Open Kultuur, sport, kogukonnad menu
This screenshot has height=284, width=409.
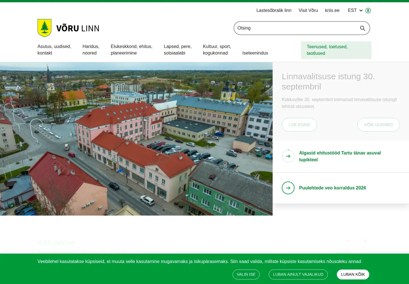click(x=217, y=50)
